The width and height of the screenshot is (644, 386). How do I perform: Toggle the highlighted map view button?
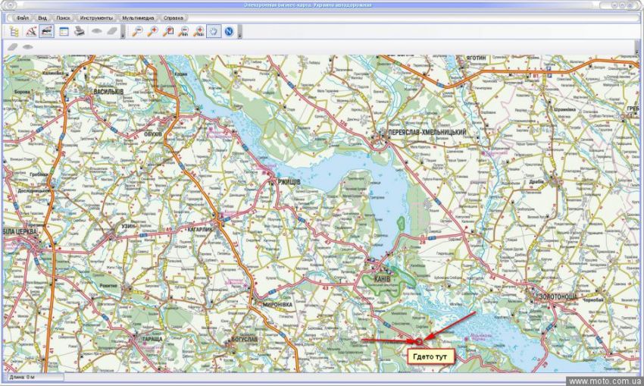click(x=46, y=32)
